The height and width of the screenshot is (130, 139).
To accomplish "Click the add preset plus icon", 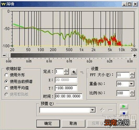I will pos(102,110).
